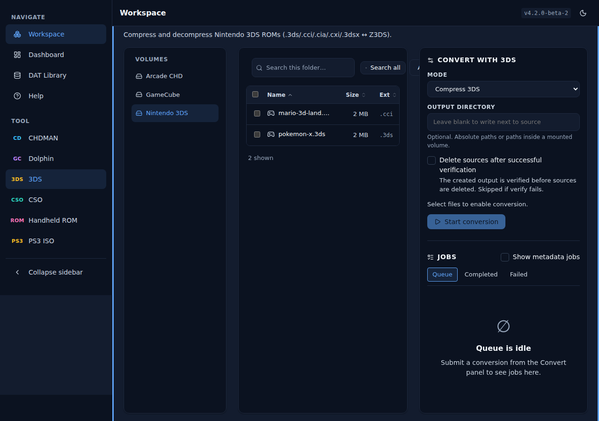Click the pokemon-x.3ds file name

(302, 134)
